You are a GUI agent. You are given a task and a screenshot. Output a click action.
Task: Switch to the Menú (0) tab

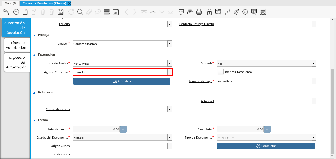tap(11, 3)
